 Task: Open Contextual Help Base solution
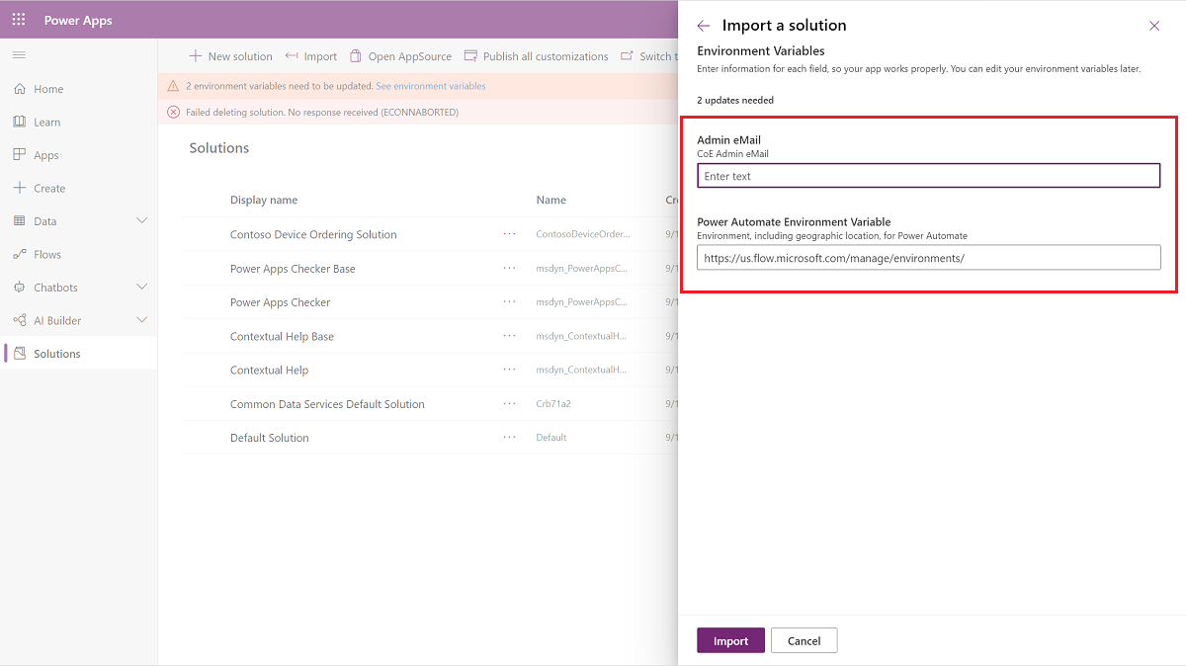tap(282, 336)
